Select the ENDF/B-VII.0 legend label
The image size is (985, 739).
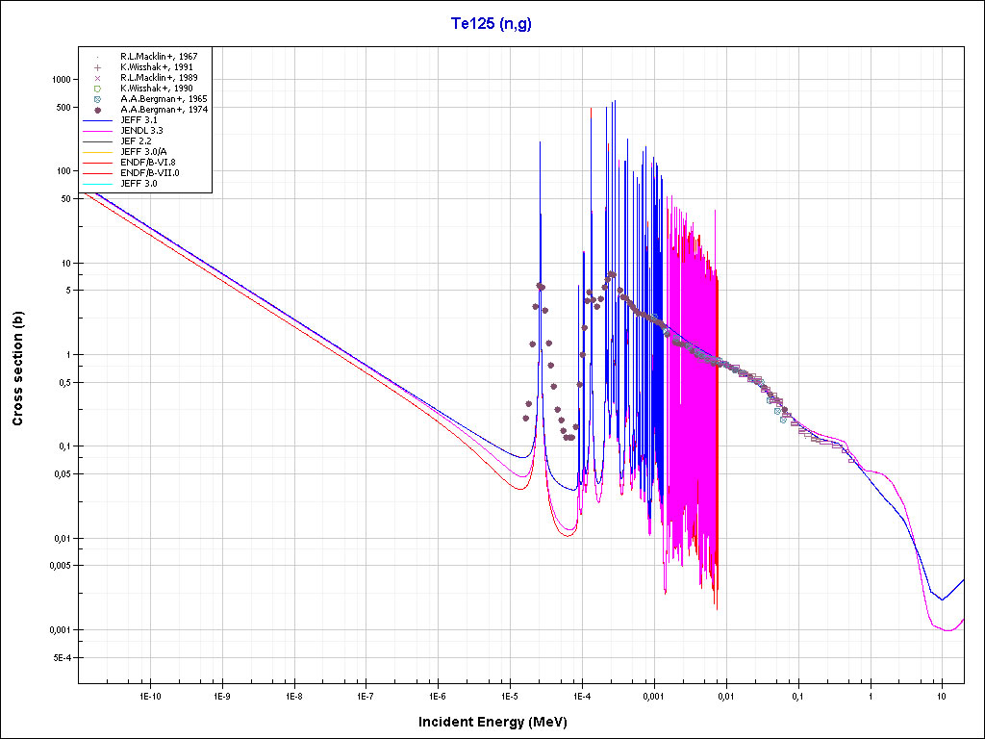[149, 172]
